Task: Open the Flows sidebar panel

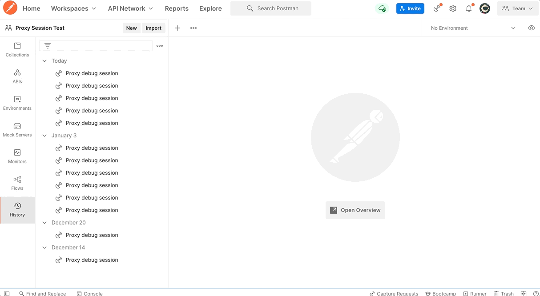Action: pyautogui.click(x=17, y=183)
